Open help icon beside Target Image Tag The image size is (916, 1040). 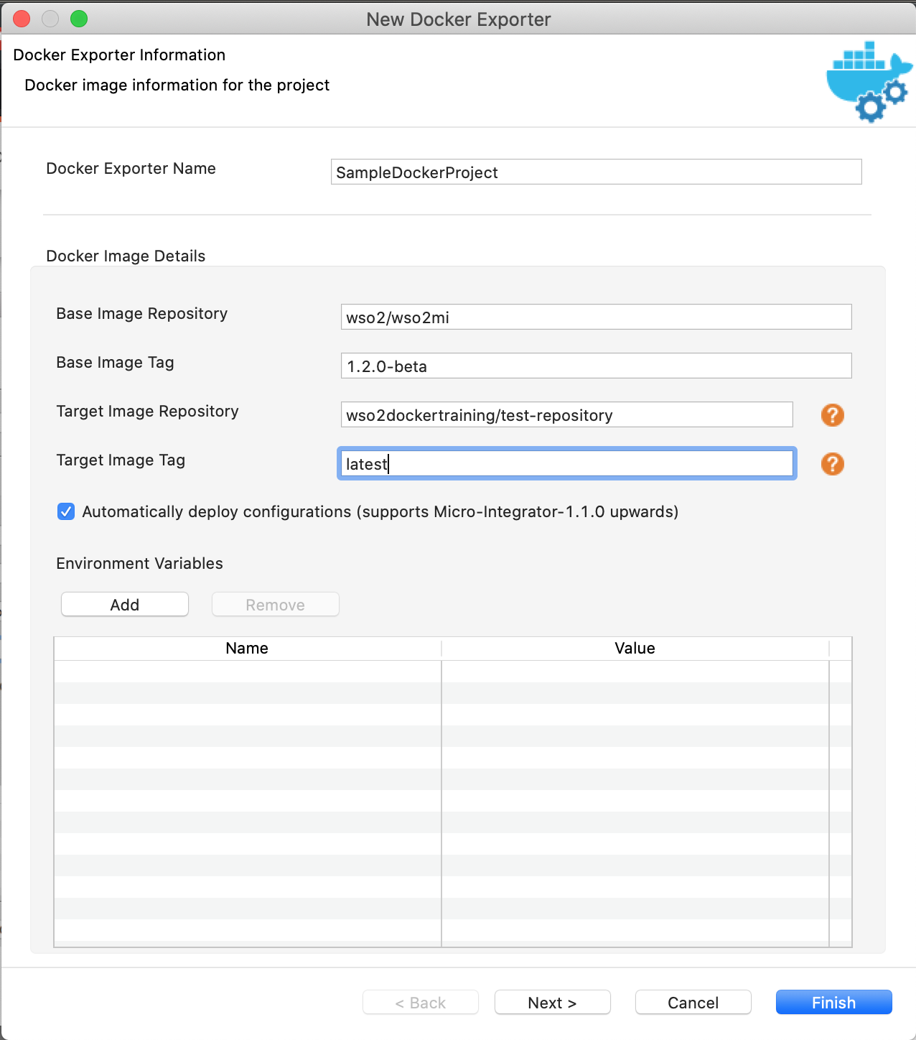(x=833, y=464)
